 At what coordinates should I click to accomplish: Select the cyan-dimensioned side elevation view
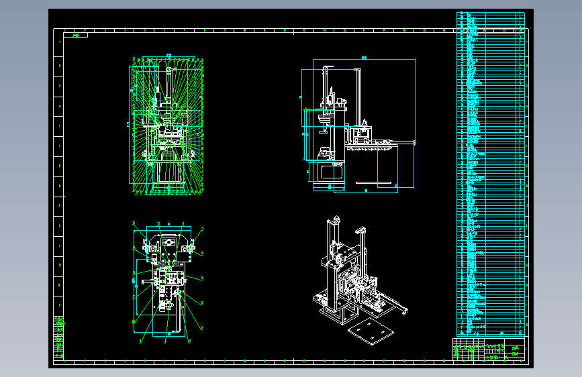click(x=357, y=125)
